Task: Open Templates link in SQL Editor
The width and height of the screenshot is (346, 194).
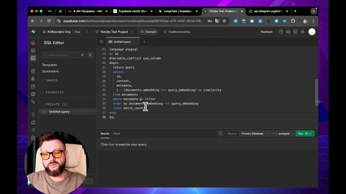Action: 49,65
